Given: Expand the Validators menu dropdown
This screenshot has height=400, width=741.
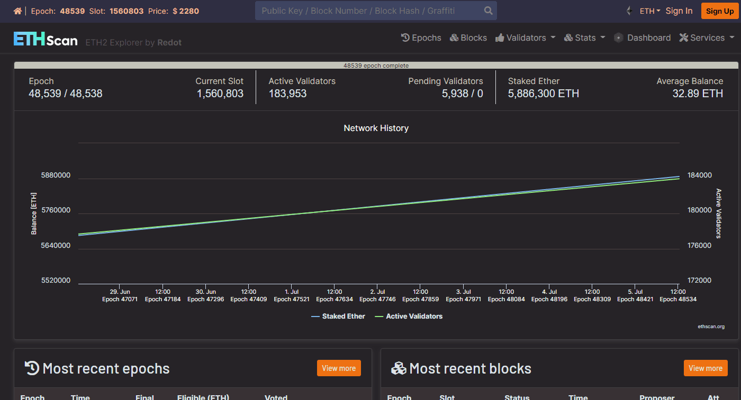Looking at the screenshot, I should coord(526,38).
